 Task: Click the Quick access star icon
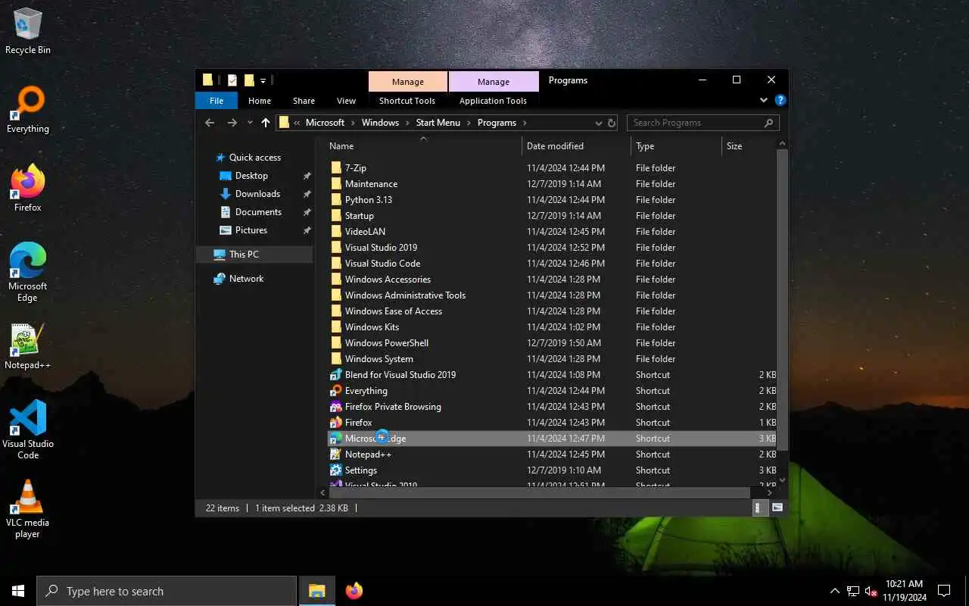coord(220,158)
